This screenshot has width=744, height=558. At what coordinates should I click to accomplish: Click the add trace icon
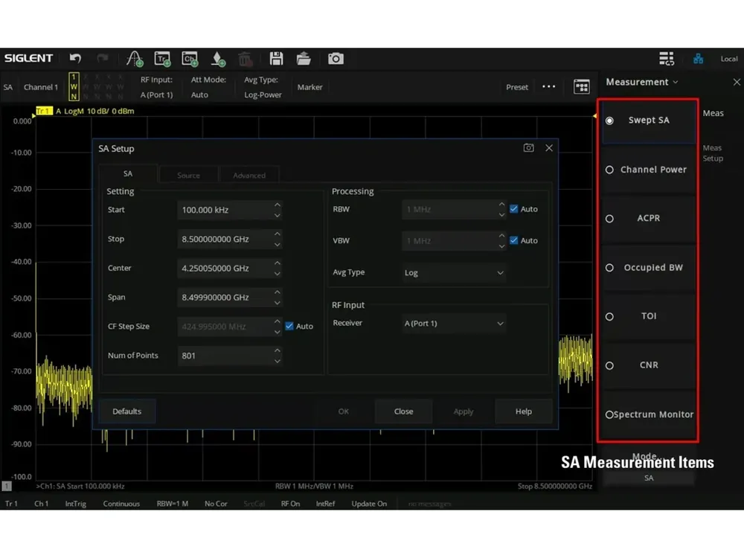(x=163, y=59)
